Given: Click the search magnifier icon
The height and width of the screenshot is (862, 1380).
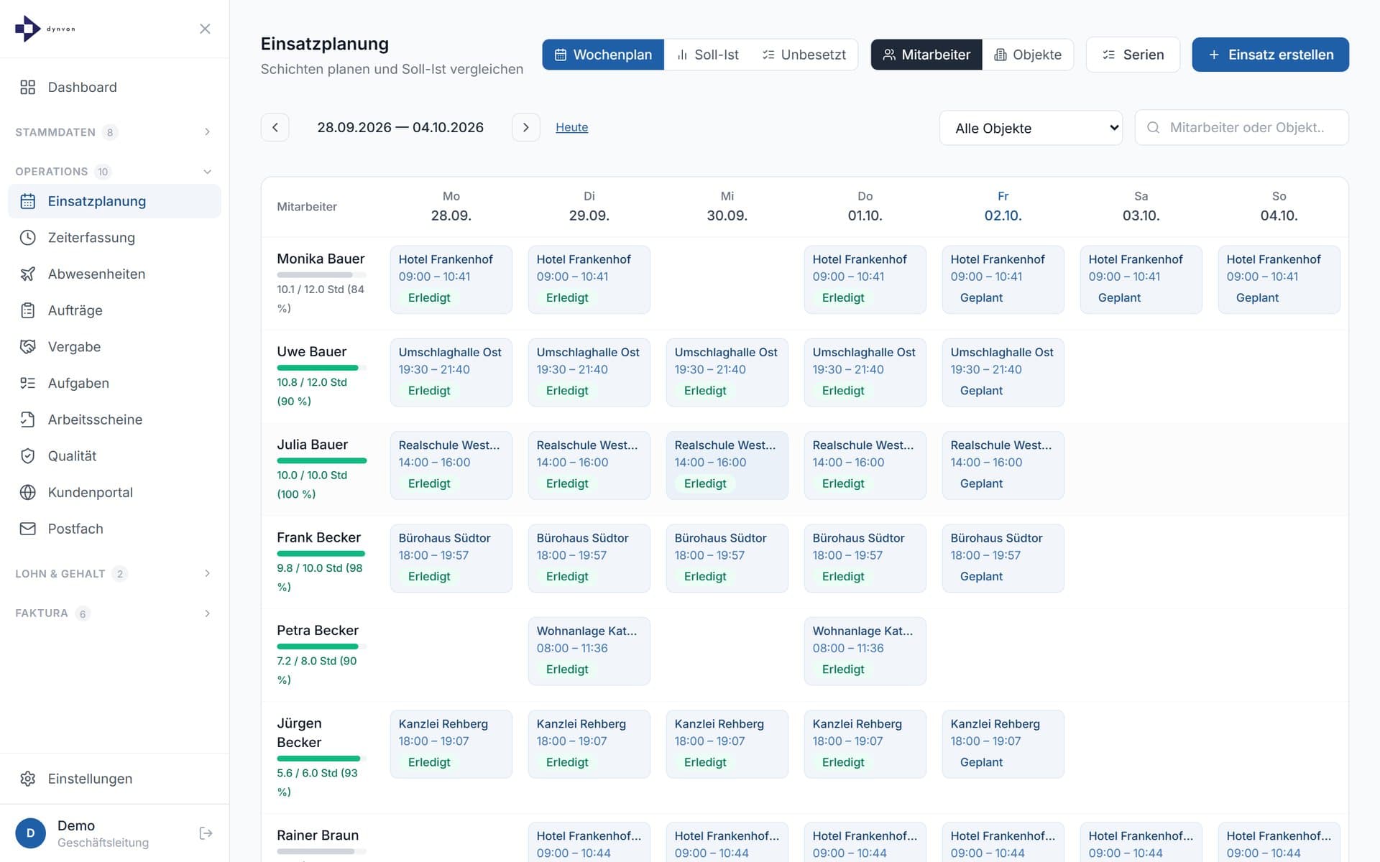Looking at the screenshot, I should pos(1153,127).
